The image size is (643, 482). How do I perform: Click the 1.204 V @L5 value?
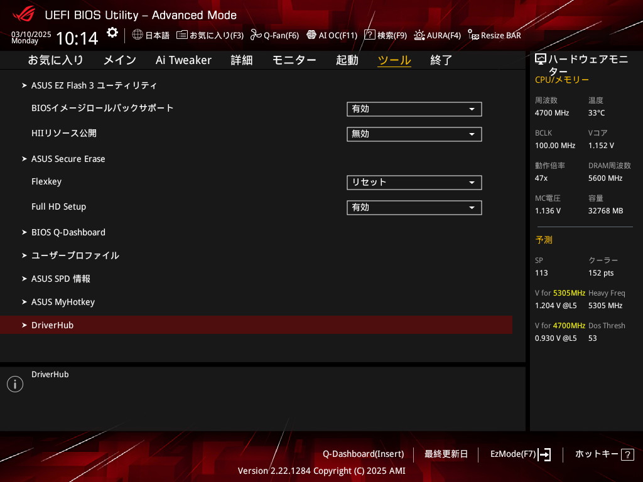(x=555, y=306)
